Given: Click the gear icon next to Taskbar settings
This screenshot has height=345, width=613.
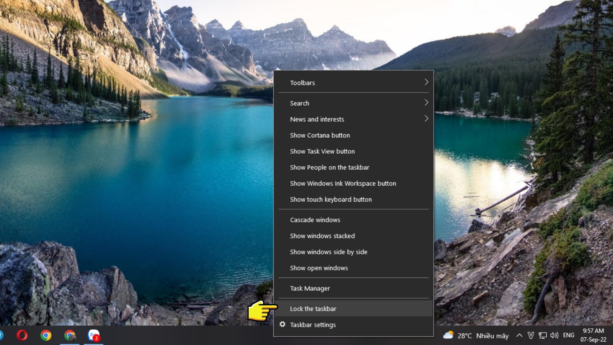Looking at the screenshot, I should pyautogui.click(x=282, y=324).
